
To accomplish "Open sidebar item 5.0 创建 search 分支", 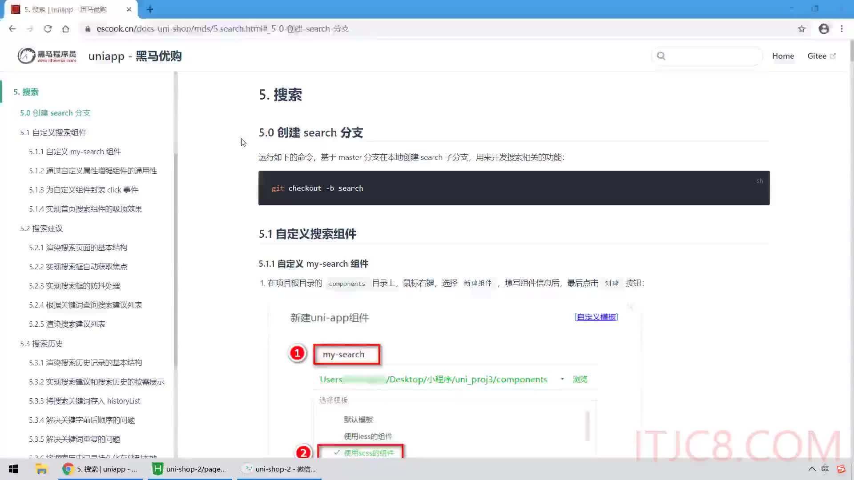I will tap(55, 113).
